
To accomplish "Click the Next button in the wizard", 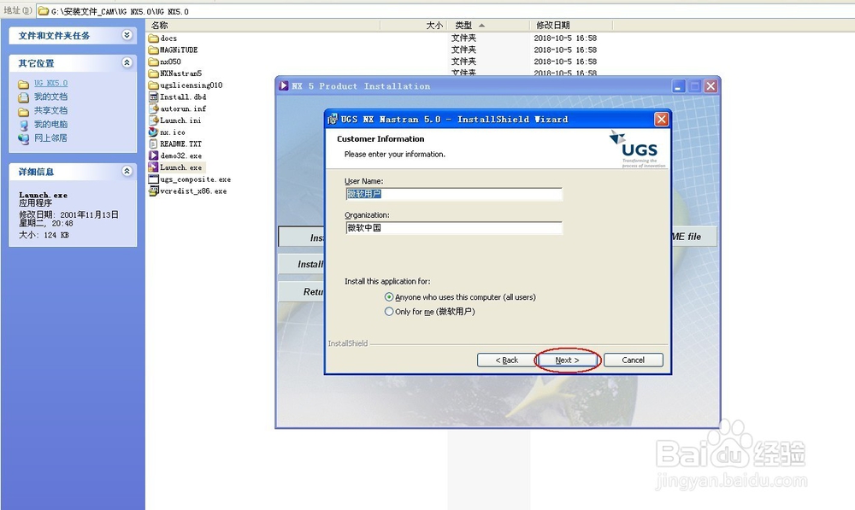I will [567, 360].
